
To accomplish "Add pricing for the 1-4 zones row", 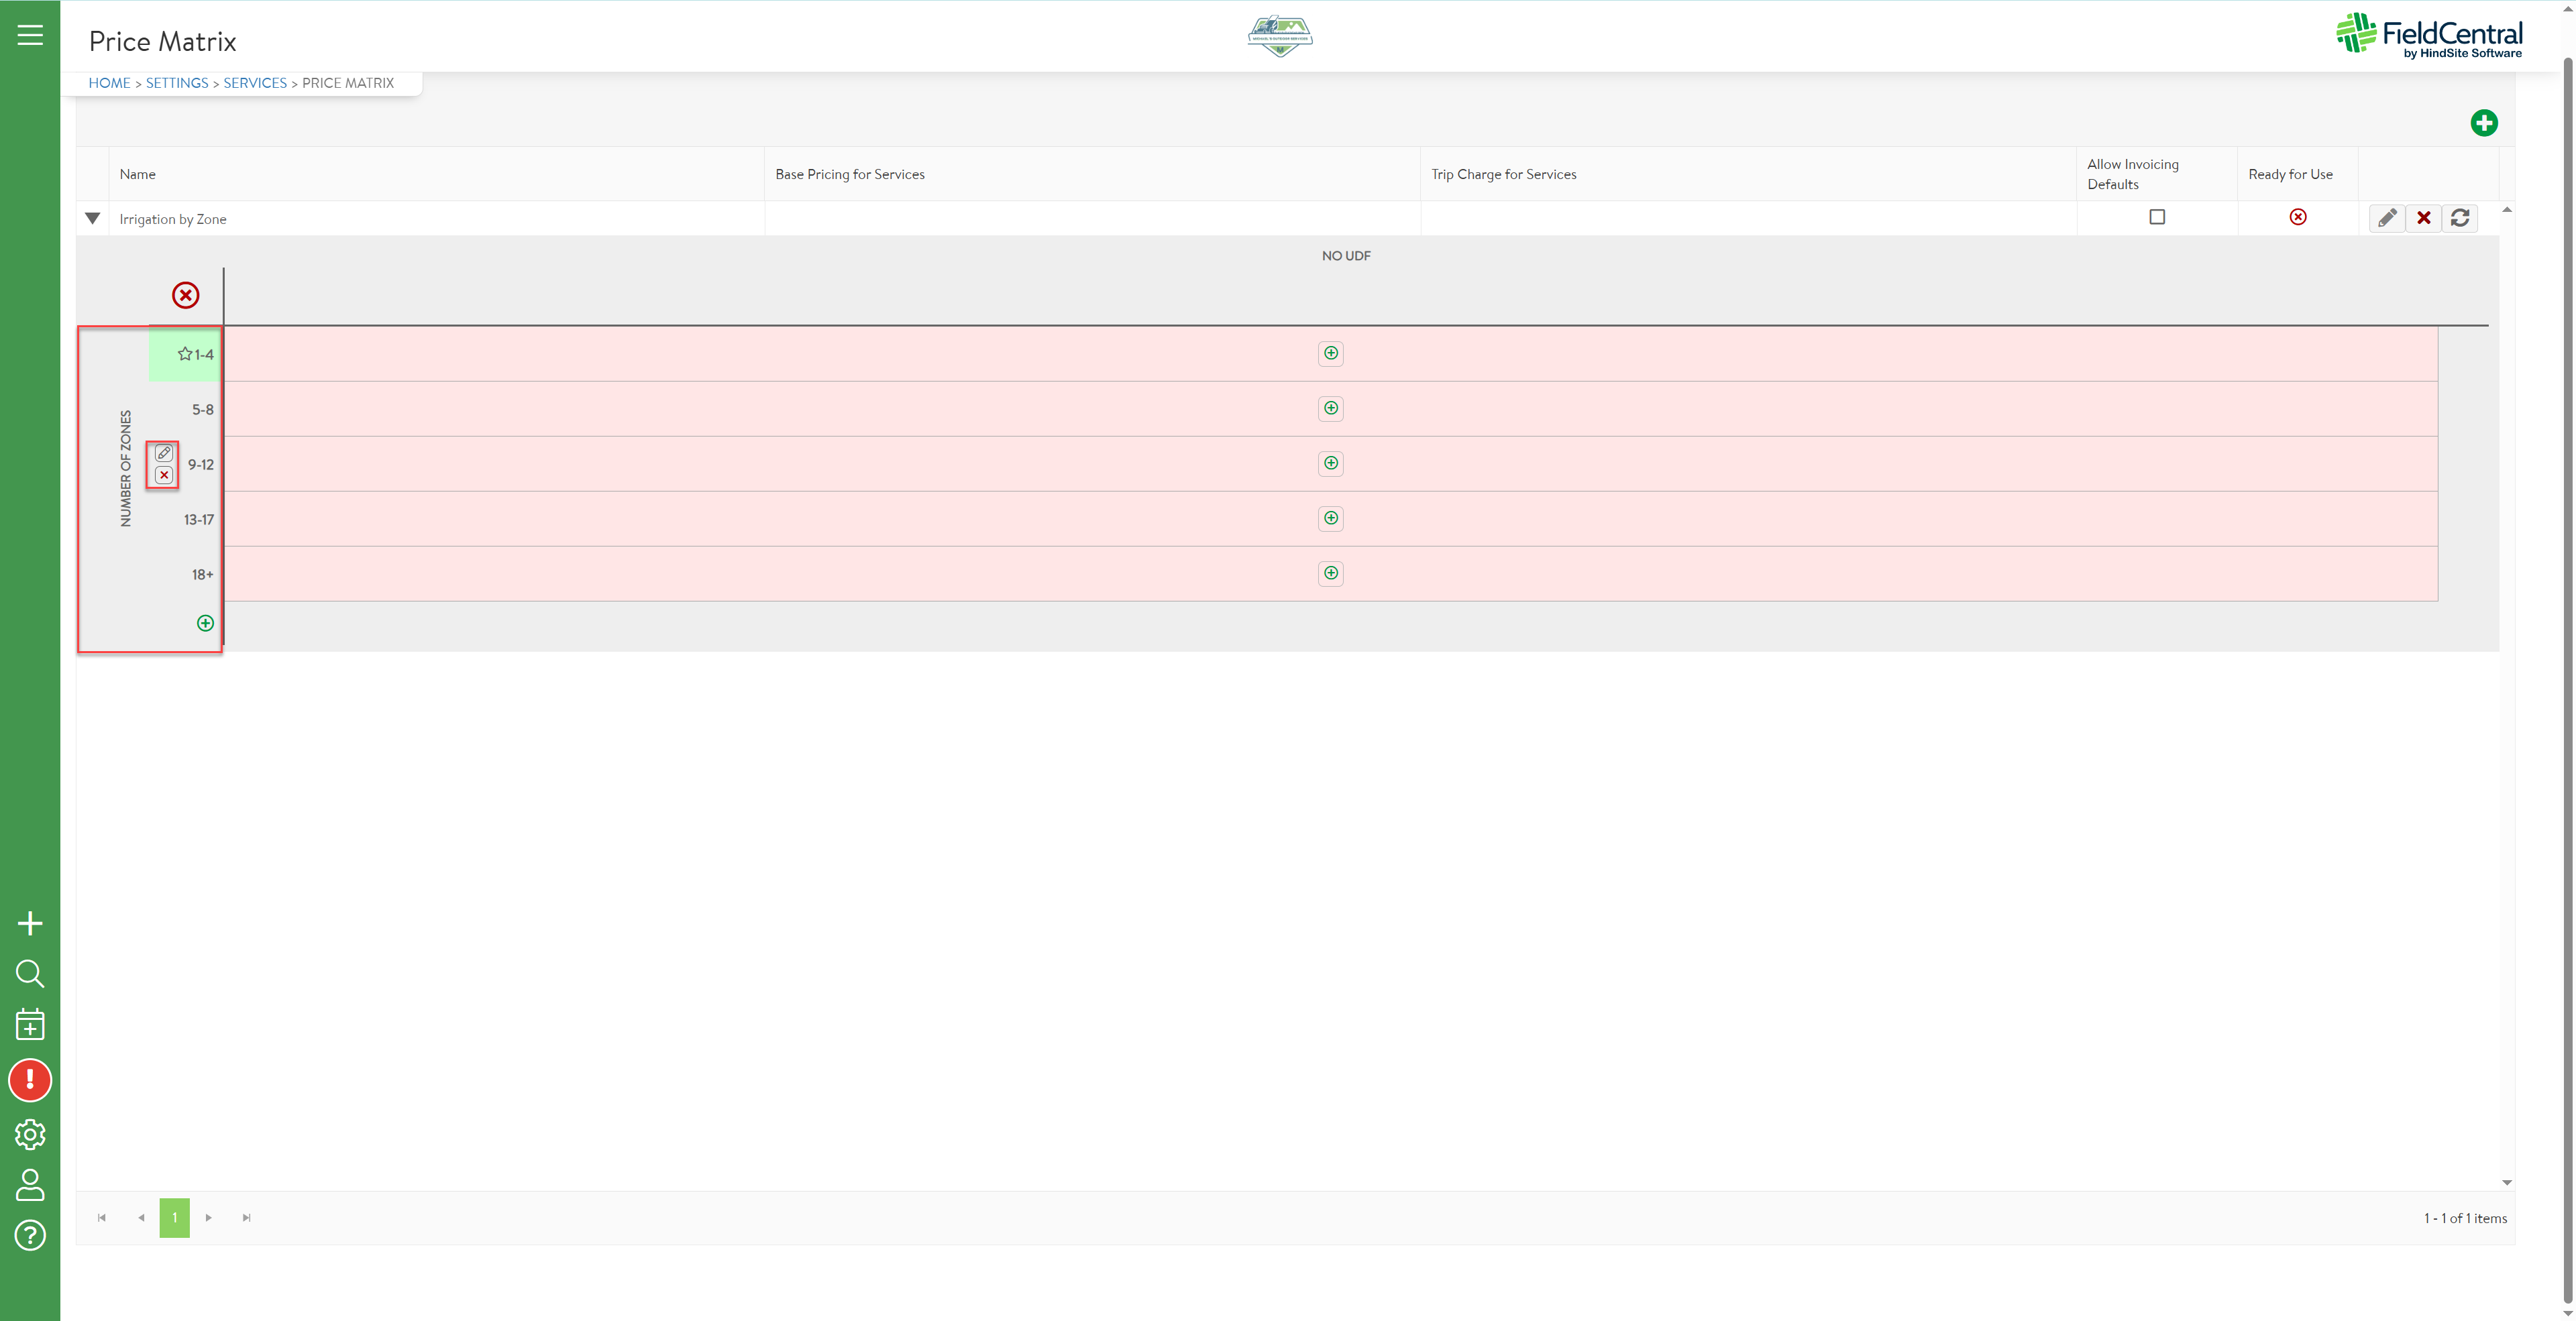I will click(x=1330, y=353).
